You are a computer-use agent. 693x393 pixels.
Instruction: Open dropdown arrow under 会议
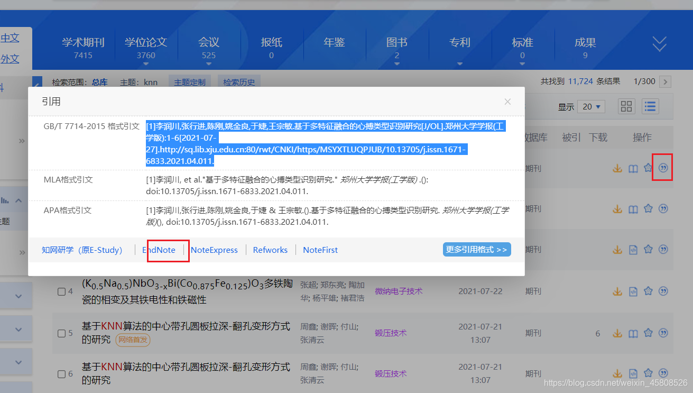[x=209, y=64]
